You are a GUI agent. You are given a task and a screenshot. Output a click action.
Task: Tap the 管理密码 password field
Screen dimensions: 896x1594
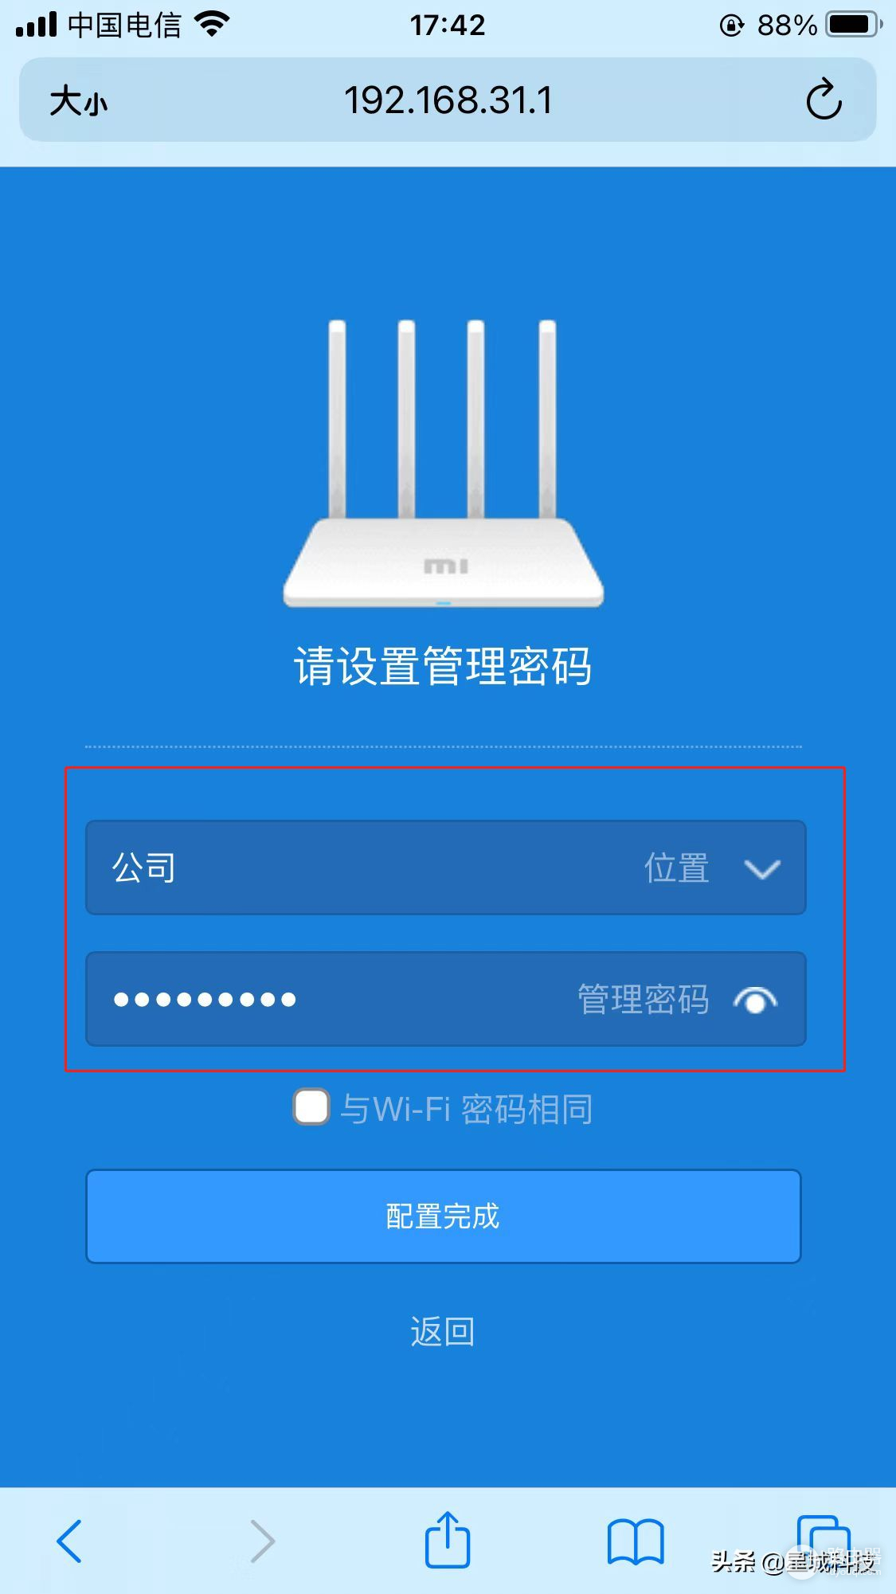[x=446, y=999]
